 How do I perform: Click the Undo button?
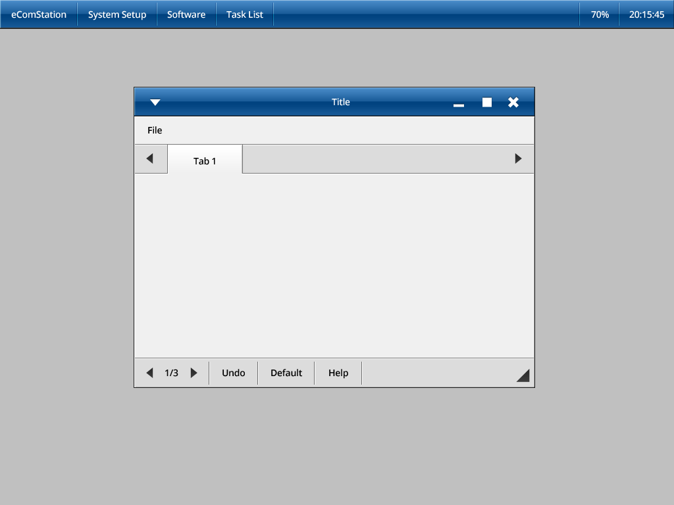pyautogui.click(x=234, y=373)
